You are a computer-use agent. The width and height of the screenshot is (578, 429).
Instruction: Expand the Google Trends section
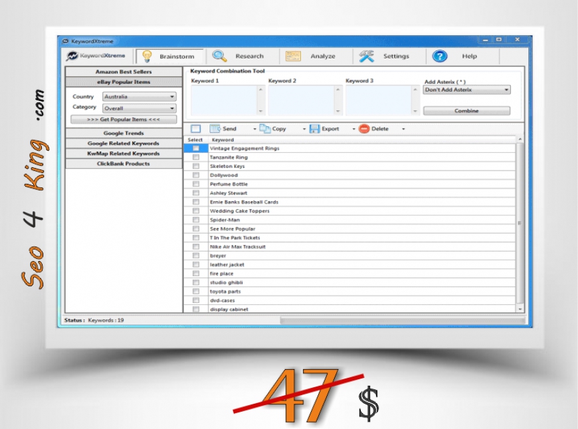coord(124,133)
